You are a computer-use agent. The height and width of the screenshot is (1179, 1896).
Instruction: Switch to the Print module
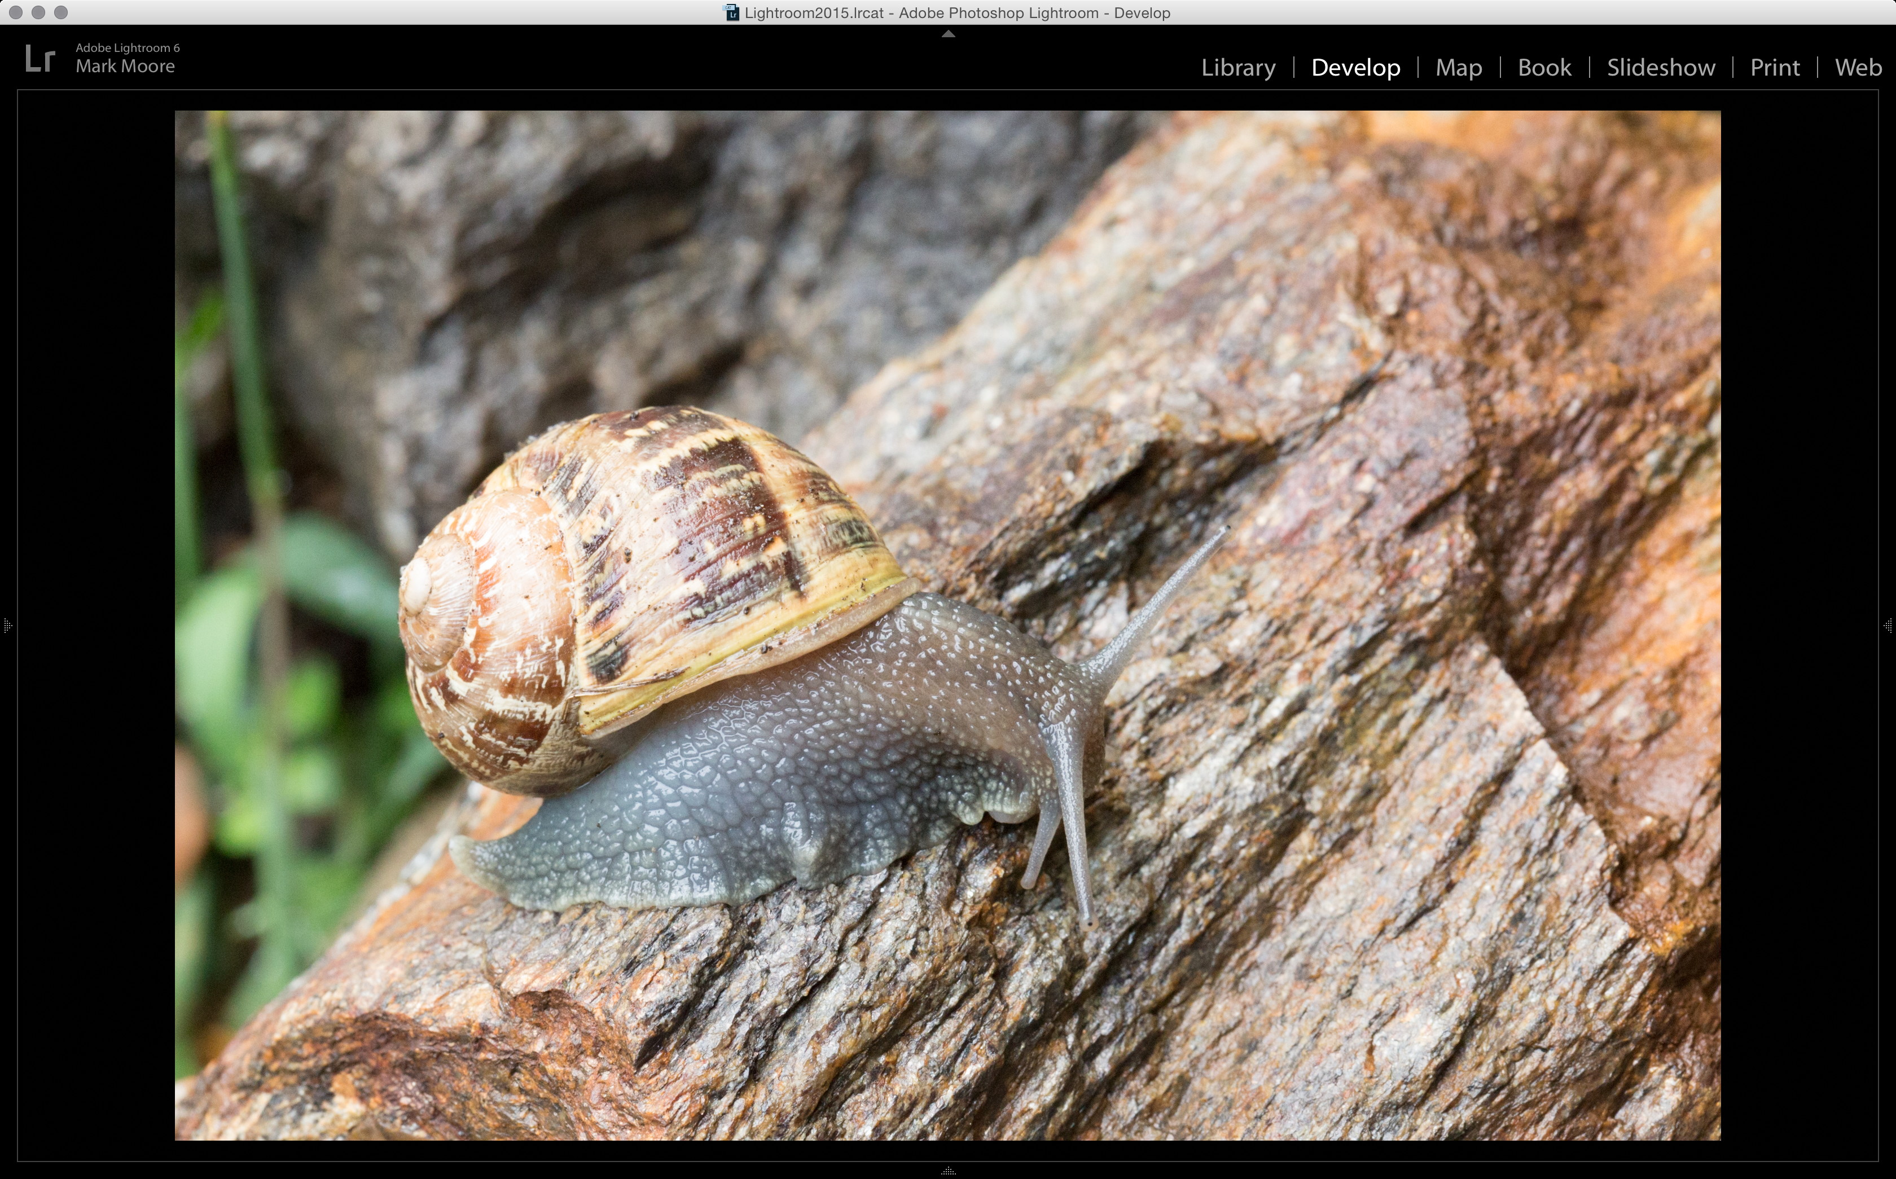click(1774, 68)
